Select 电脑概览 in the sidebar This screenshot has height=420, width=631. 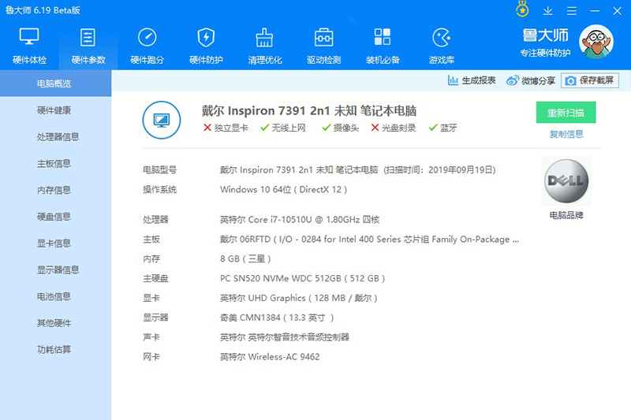click(55, 84)
